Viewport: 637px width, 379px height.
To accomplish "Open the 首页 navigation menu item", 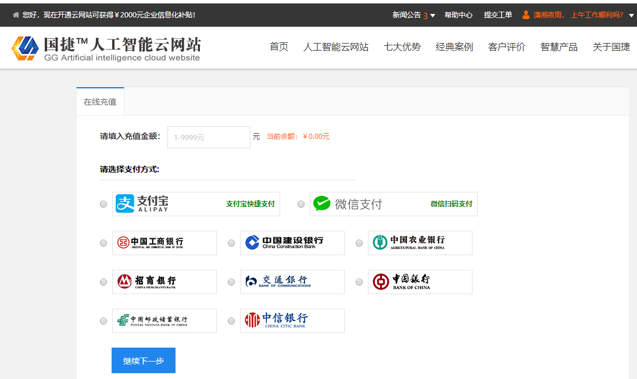I will tap(279, 47).
